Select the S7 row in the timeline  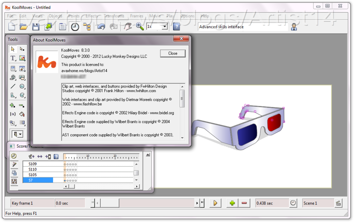78,180
